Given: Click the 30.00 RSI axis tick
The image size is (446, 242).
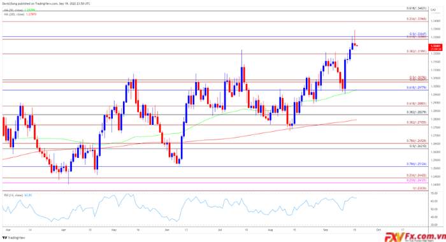Looking at the screenshot, I should (x=434, y=225).
